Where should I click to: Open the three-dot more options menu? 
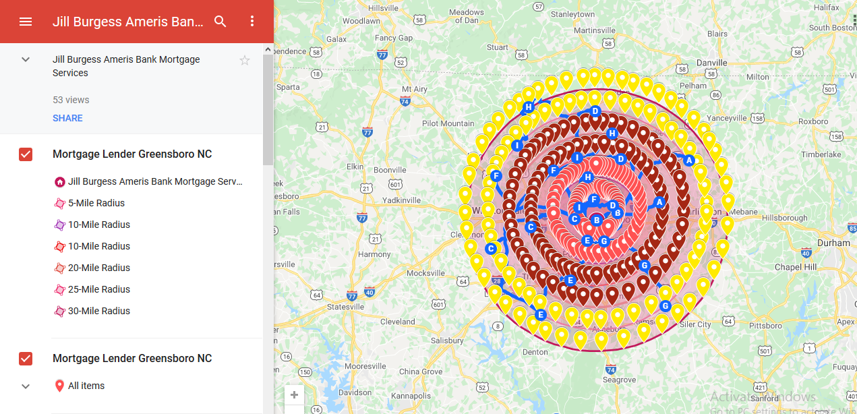pos(252,22)
